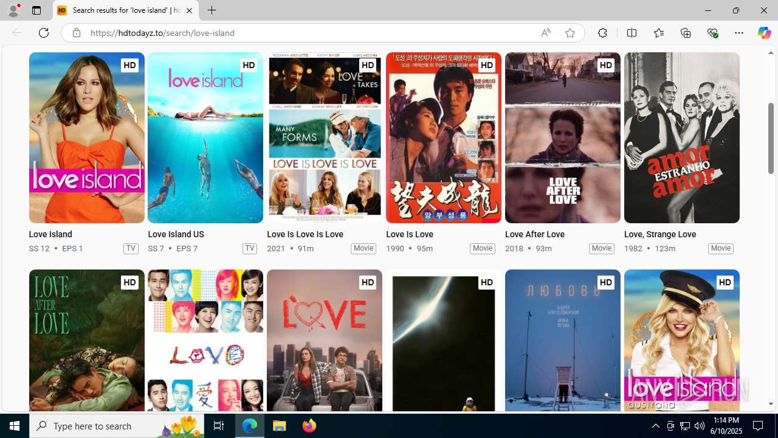Open Love Is Love Is Love poster
The height and width of the screenshot is (438, 778).
(325, 137)
